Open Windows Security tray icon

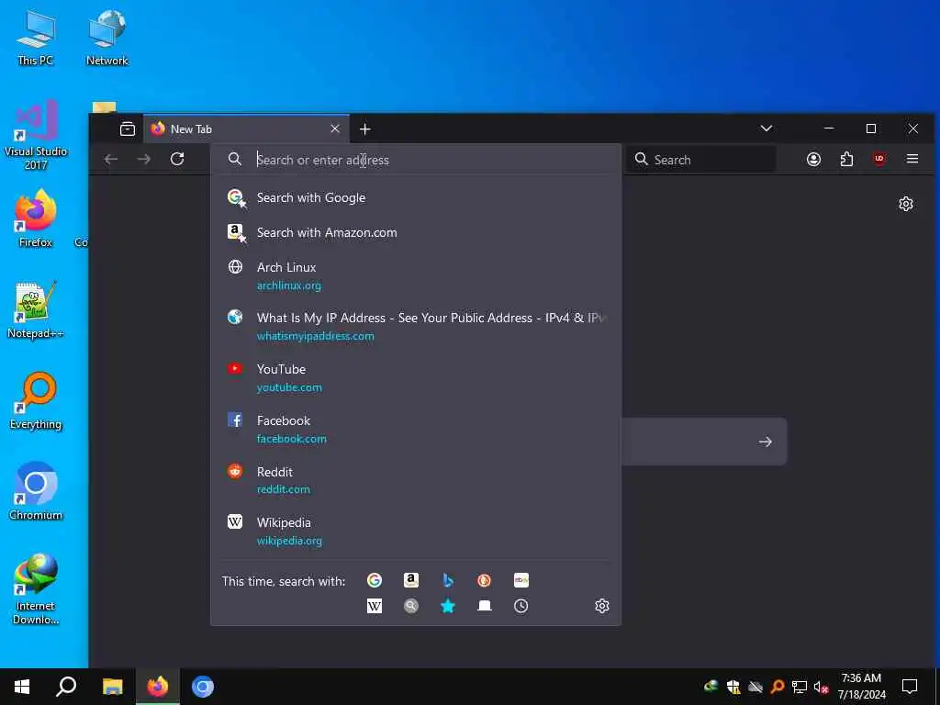[733, 687]
